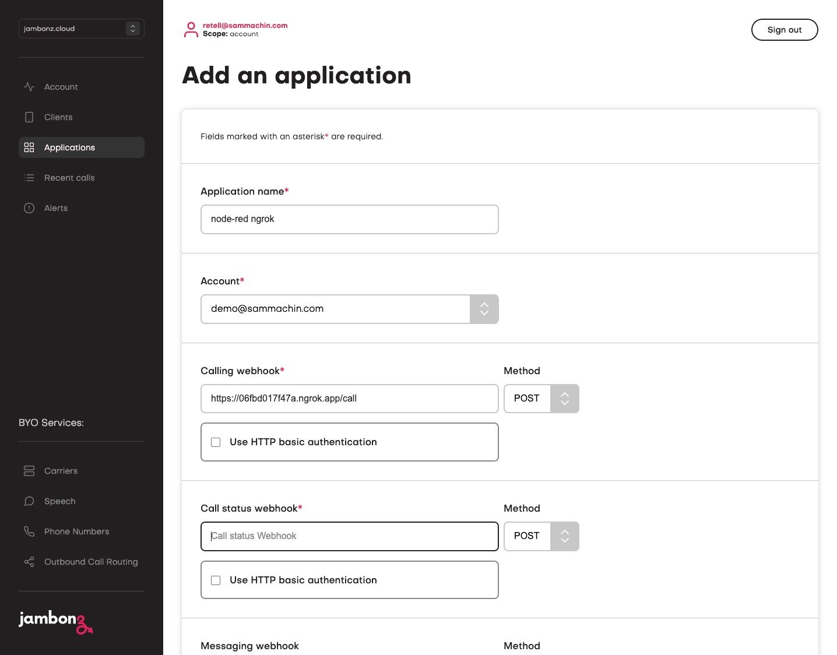Image resolution: width=837 pixels, height=655 pixels.
Task: Go to Recent calls in the sidebar
Action: click(69, 178)
